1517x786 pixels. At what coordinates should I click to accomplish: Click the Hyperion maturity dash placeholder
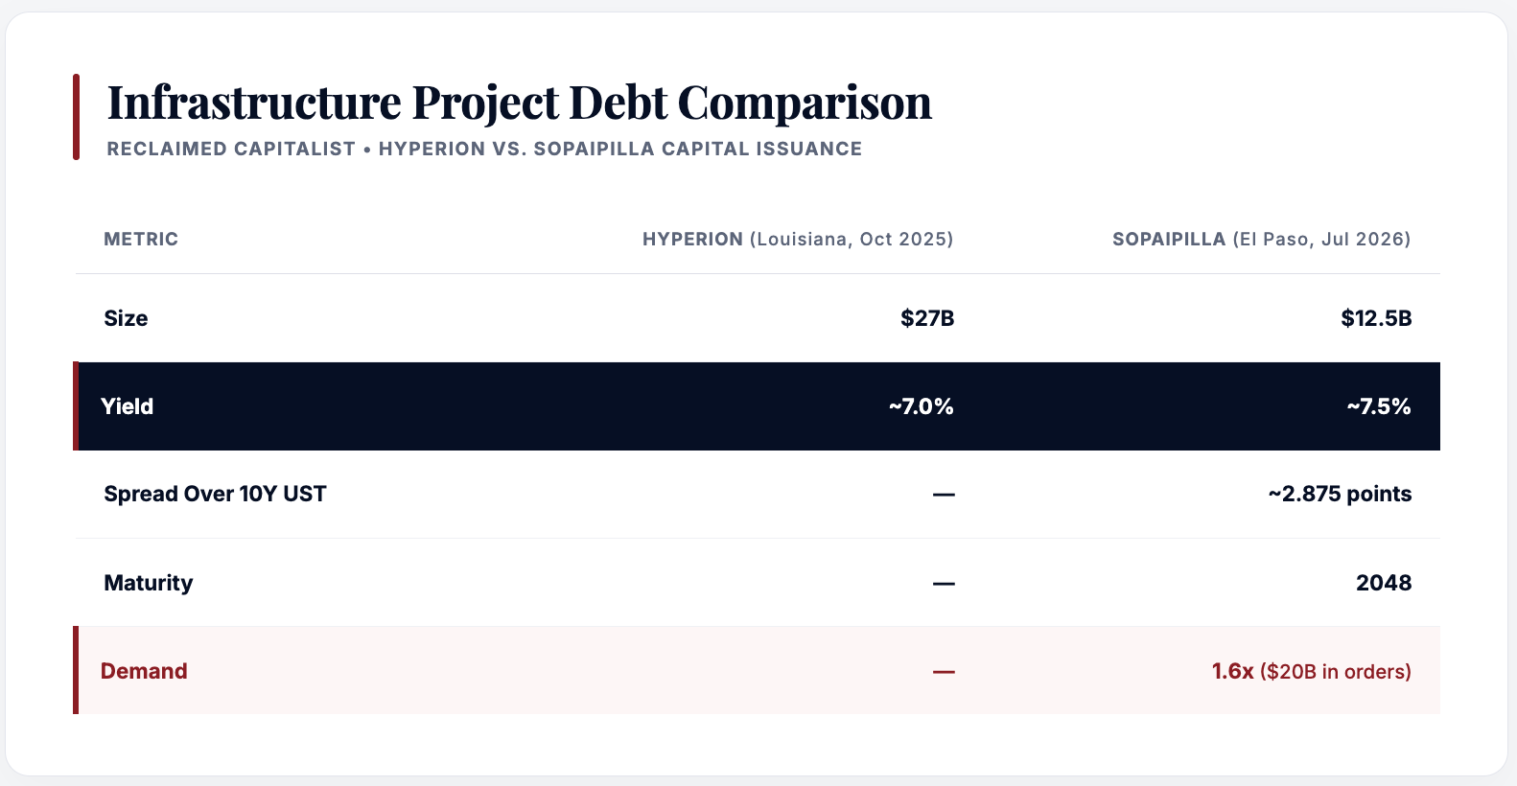[944, 584]
